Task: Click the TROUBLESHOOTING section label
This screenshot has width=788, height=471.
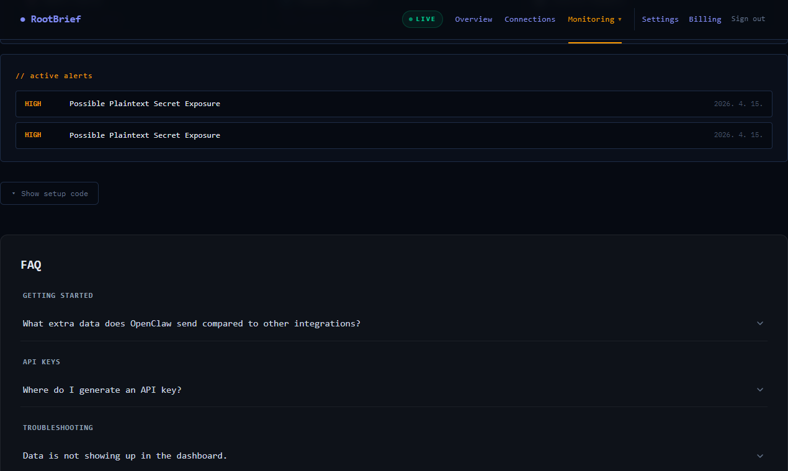Action: tap(58, 428)
